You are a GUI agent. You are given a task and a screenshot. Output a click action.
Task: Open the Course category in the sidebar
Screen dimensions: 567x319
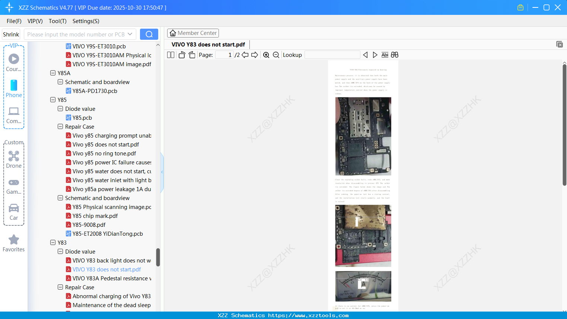click(x=14, y=62)
